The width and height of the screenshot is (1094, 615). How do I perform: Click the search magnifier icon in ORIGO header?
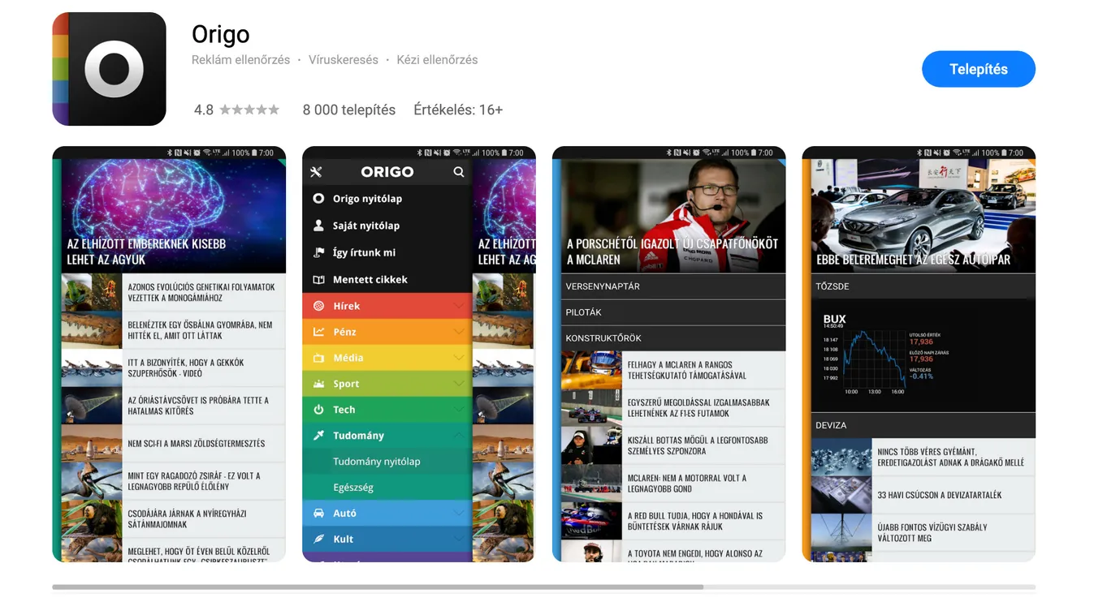[459, 172]
